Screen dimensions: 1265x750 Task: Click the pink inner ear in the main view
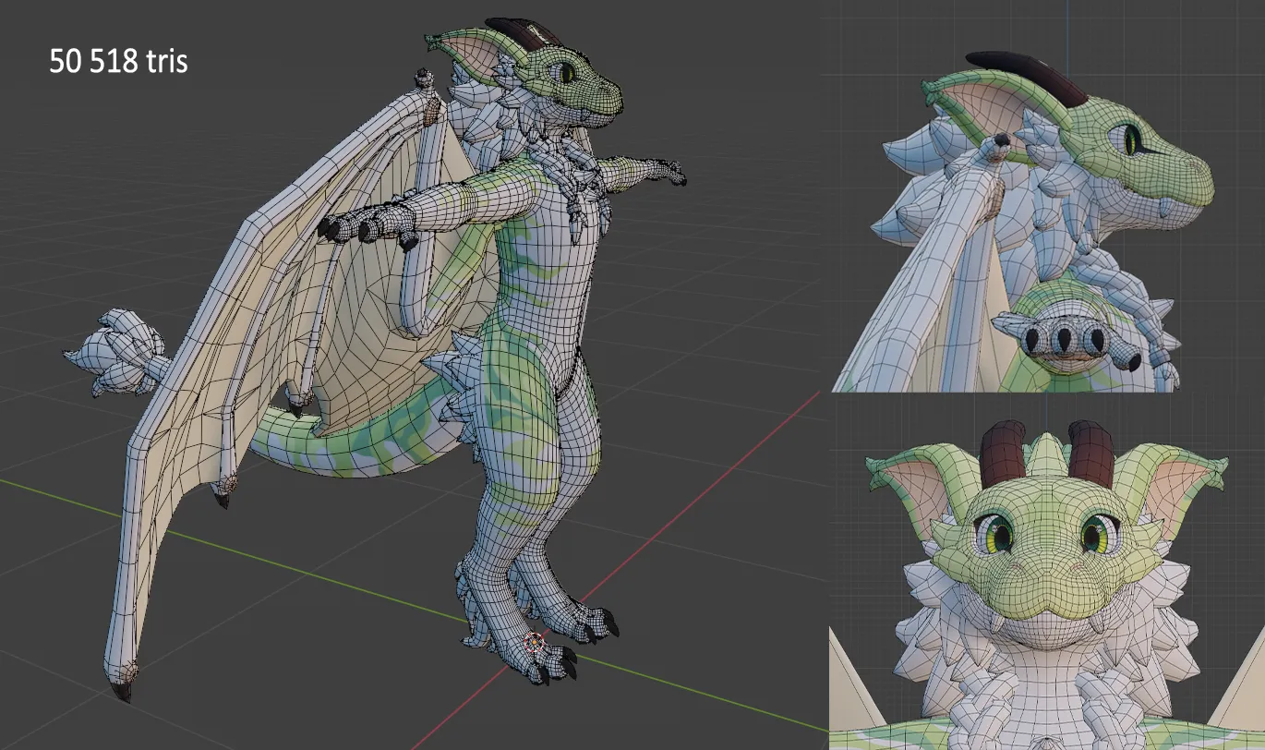tap(476, 58)
